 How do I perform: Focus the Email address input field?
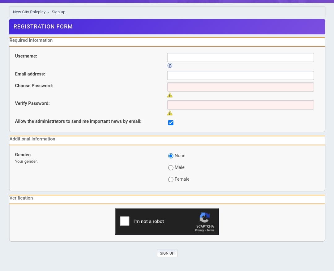[x=241, y=75]
